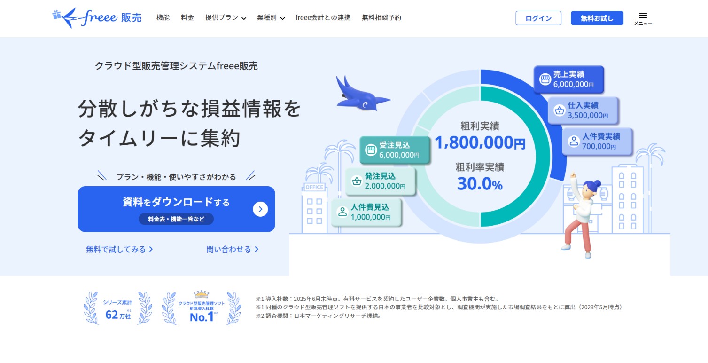The width and height of the screenshot is (708, 363).
Task: Click the round arrow icon in the download button
Action: point(260,209)
